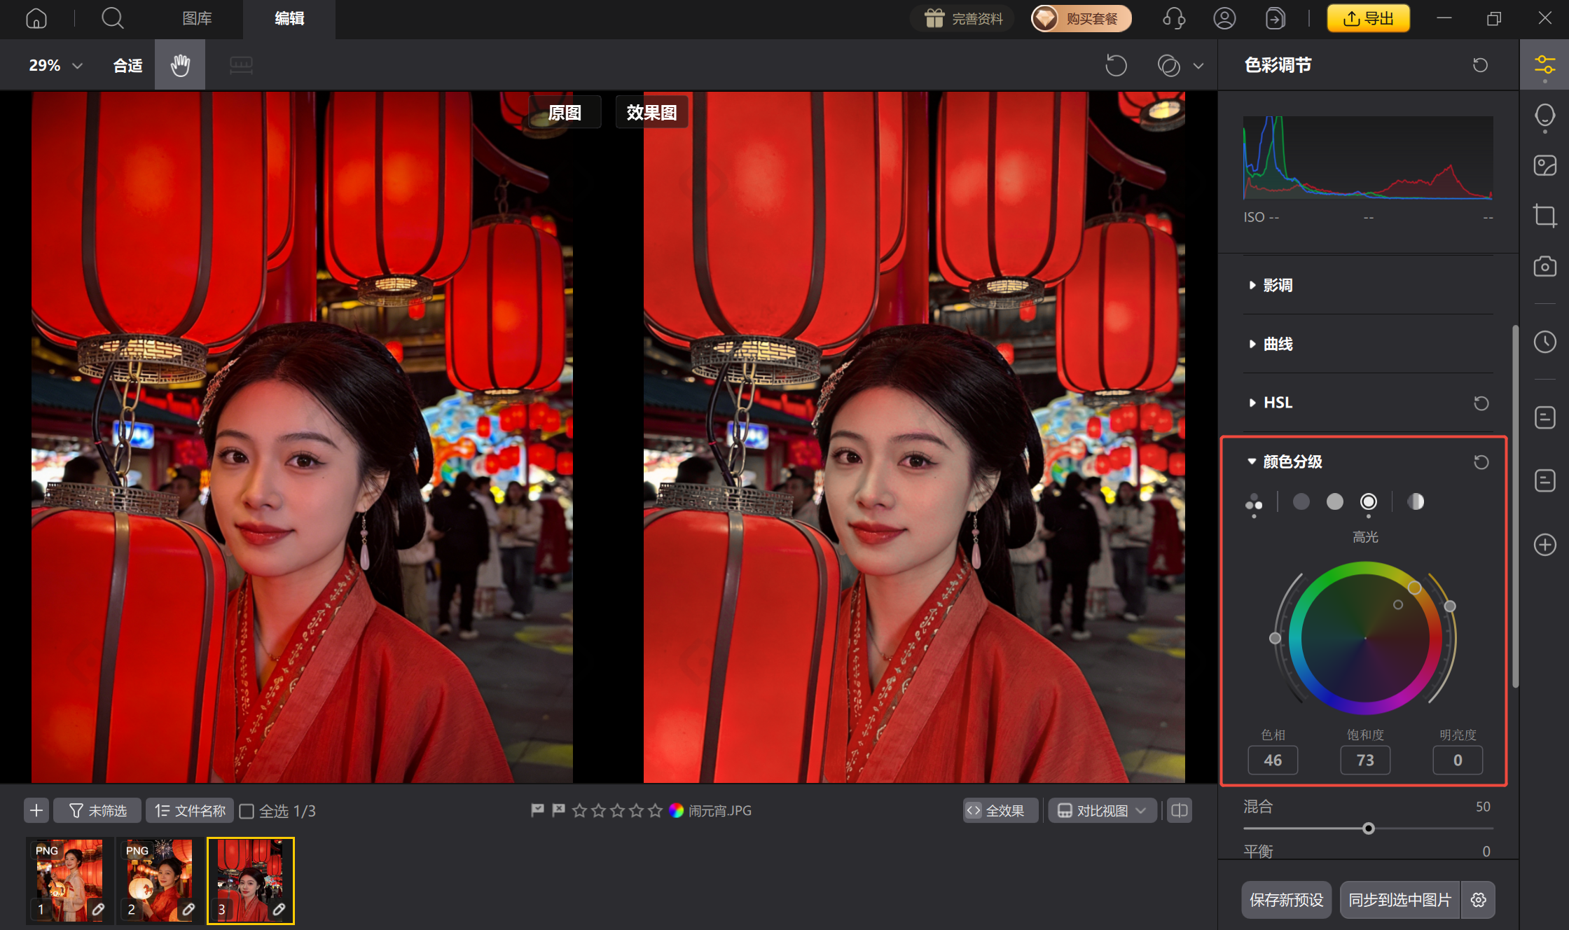Screen dimensions: 1569x930
Task: Open the camera info panel
Action: (1544, 267)
